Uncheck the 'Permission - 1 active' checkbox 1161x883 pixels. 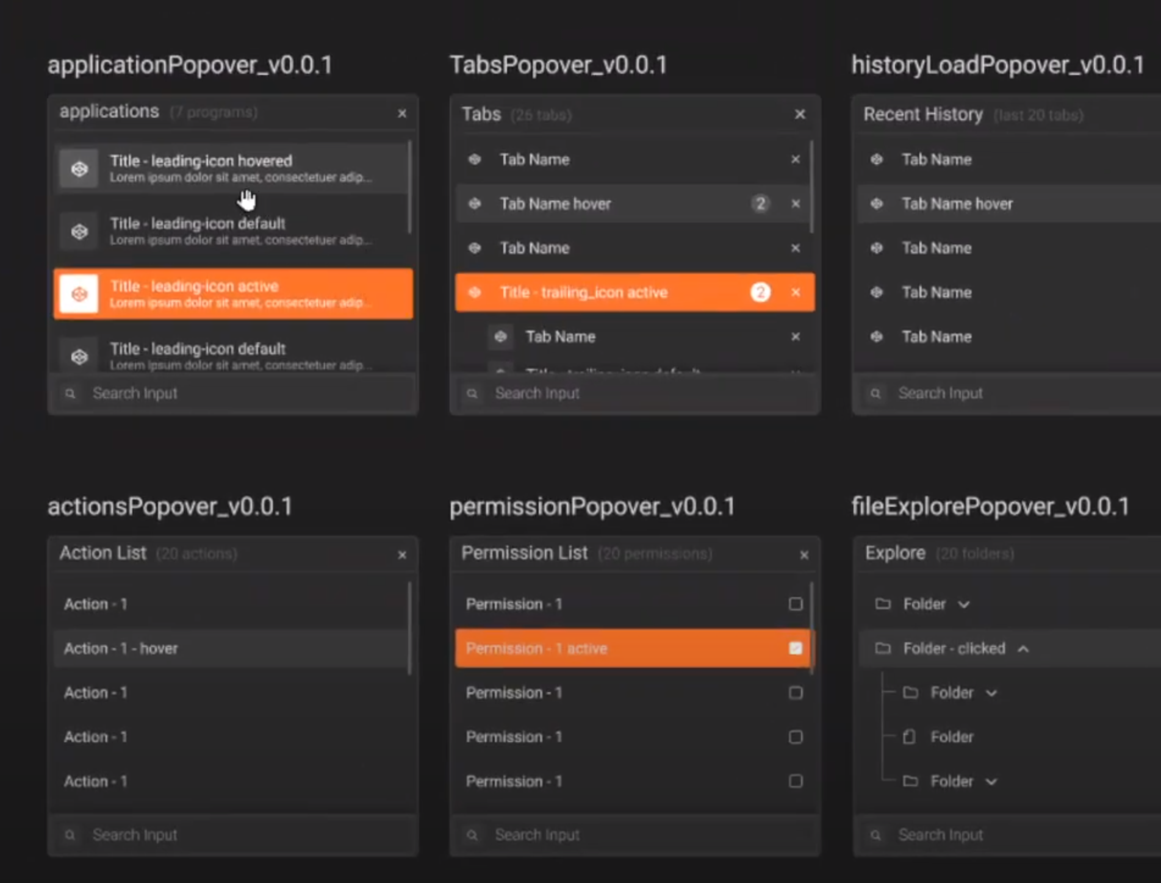[x=796, y=648]
